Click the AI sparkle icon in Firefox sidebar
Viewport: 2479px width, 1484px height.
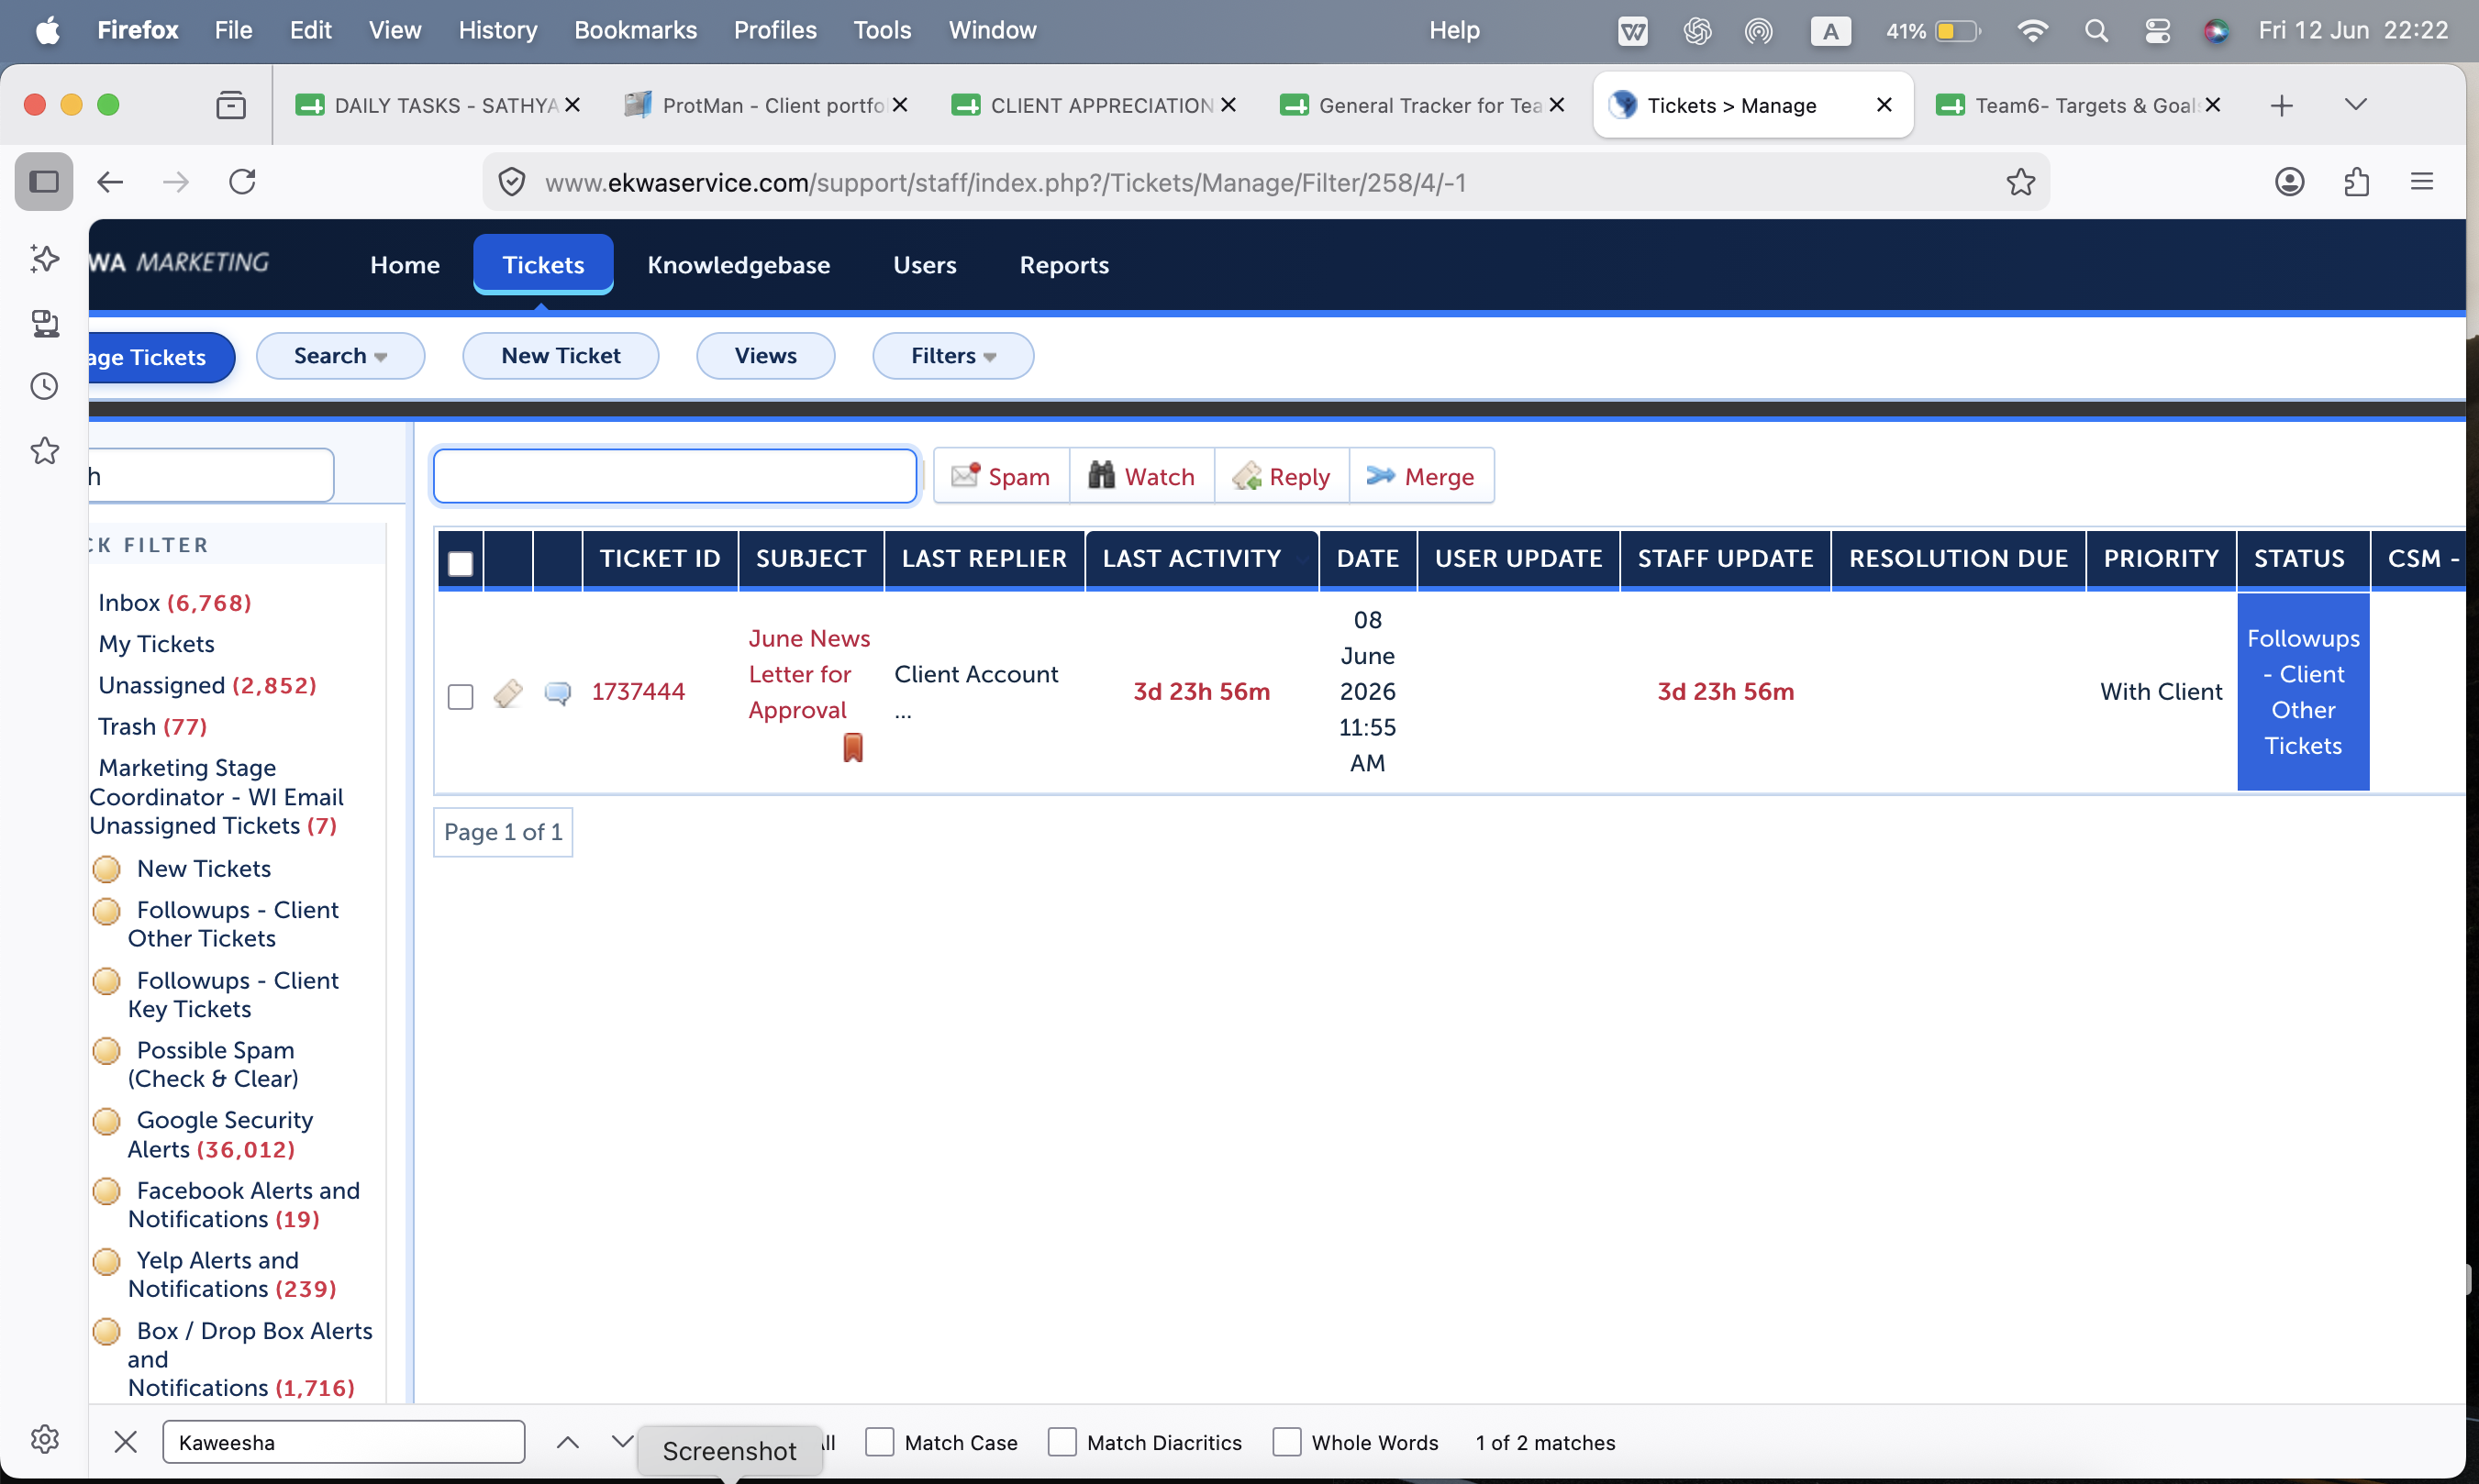tap(44, 258)
